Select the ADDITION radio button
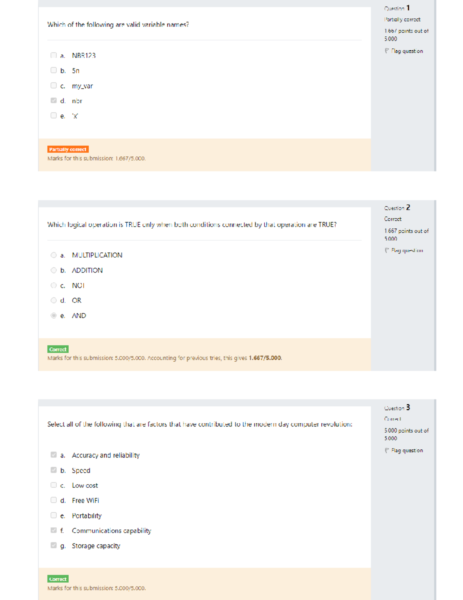Screen dimensions: 463x600 [54, 270]
